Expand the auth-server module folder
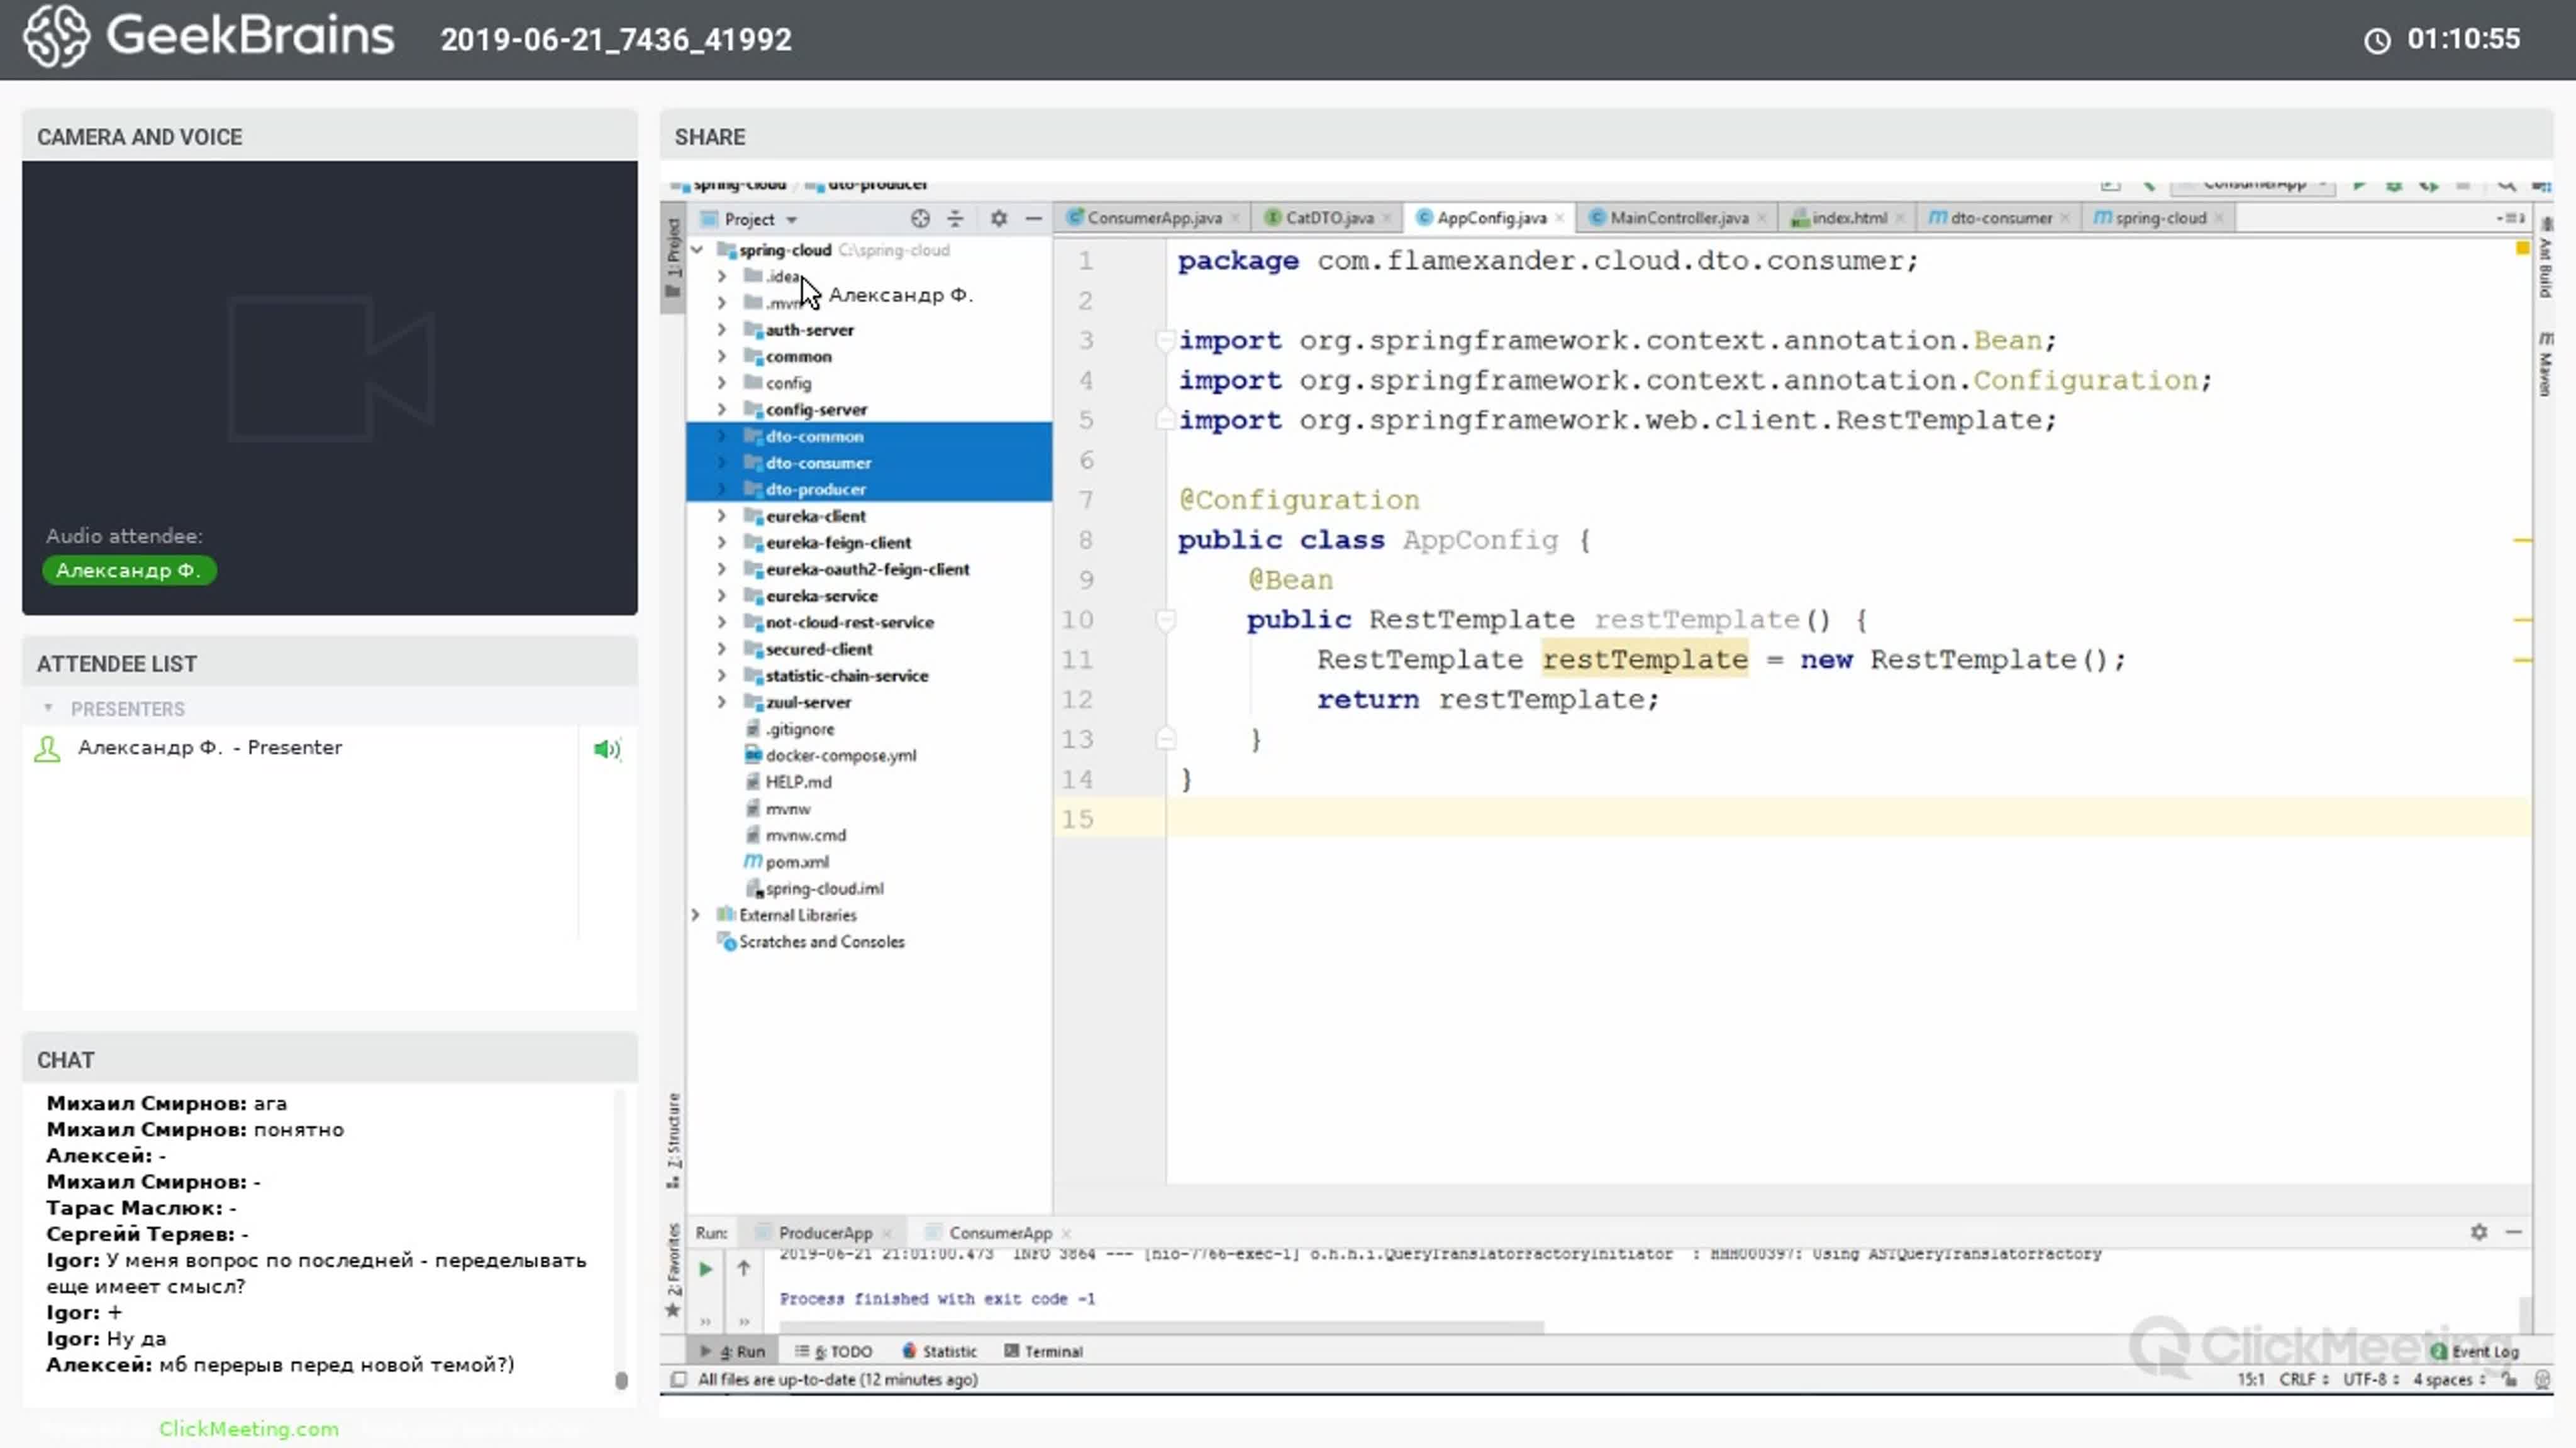The height and width of the screenshot is (1448, 2576). (x=721, y=330)
